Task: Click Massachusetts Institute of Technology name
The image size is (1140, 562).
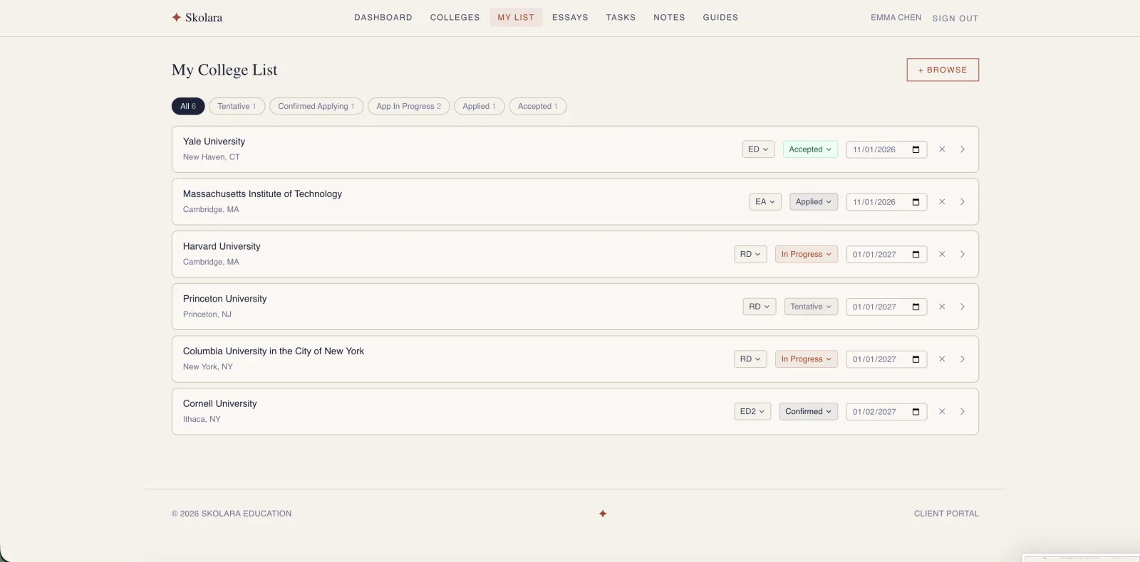Action: point(262,193)
